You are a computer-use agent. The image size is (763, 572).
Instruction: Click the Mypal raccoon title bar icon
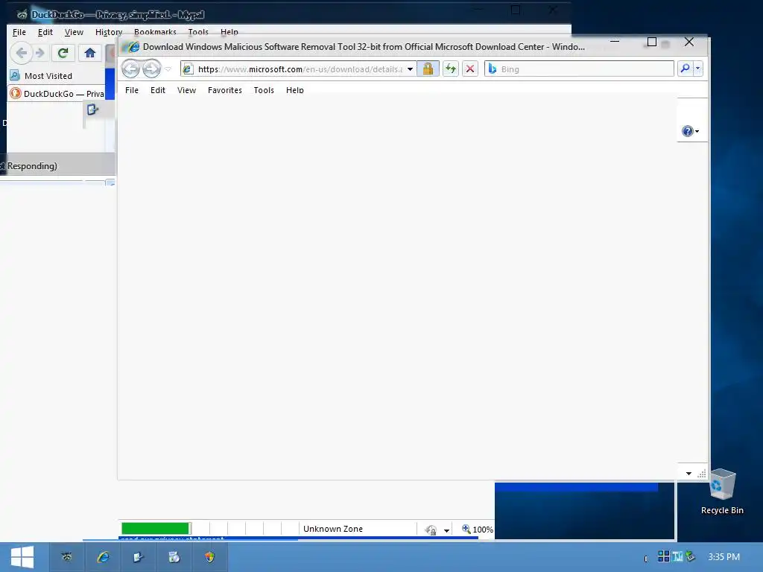[22, 14]
